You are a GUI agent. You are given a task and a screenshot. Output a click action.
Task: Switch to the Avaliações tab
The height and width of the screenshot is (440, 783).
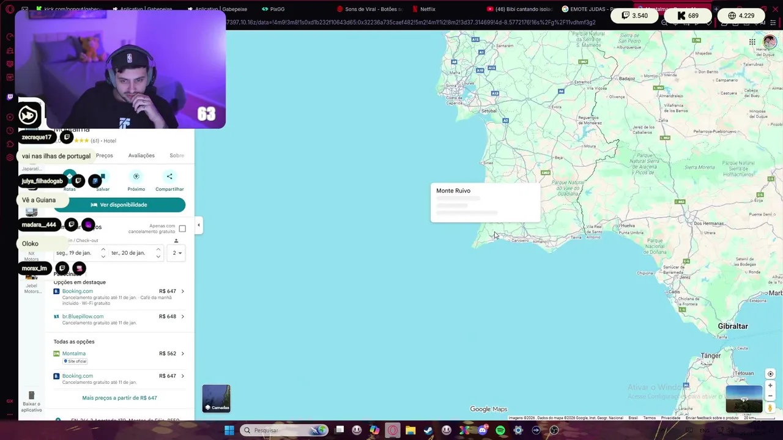coord(141,156)
